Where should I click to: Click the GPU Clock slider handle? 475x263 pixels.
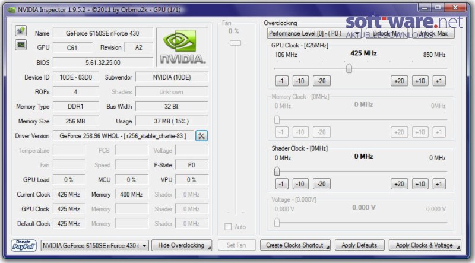click(x=349, y=68)
